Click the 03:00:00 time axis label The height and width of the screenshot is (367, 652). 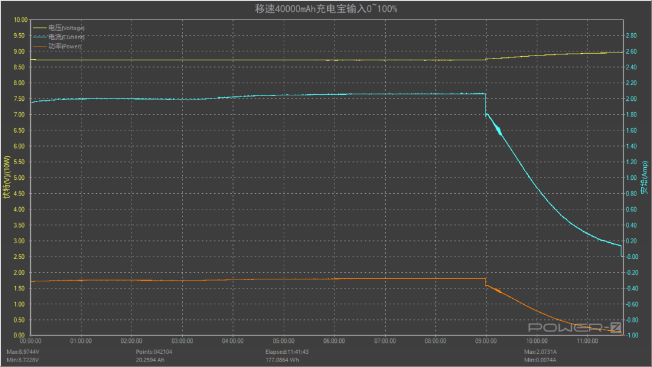pyautogui.click(x=182, y=341)
